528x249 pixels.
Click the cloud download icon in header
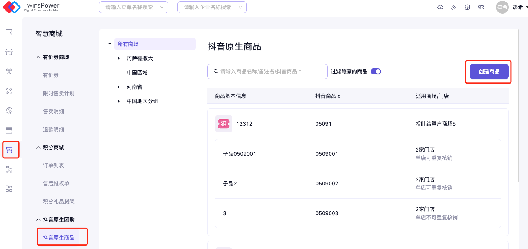pyautogui.click(x=440, y=7)
